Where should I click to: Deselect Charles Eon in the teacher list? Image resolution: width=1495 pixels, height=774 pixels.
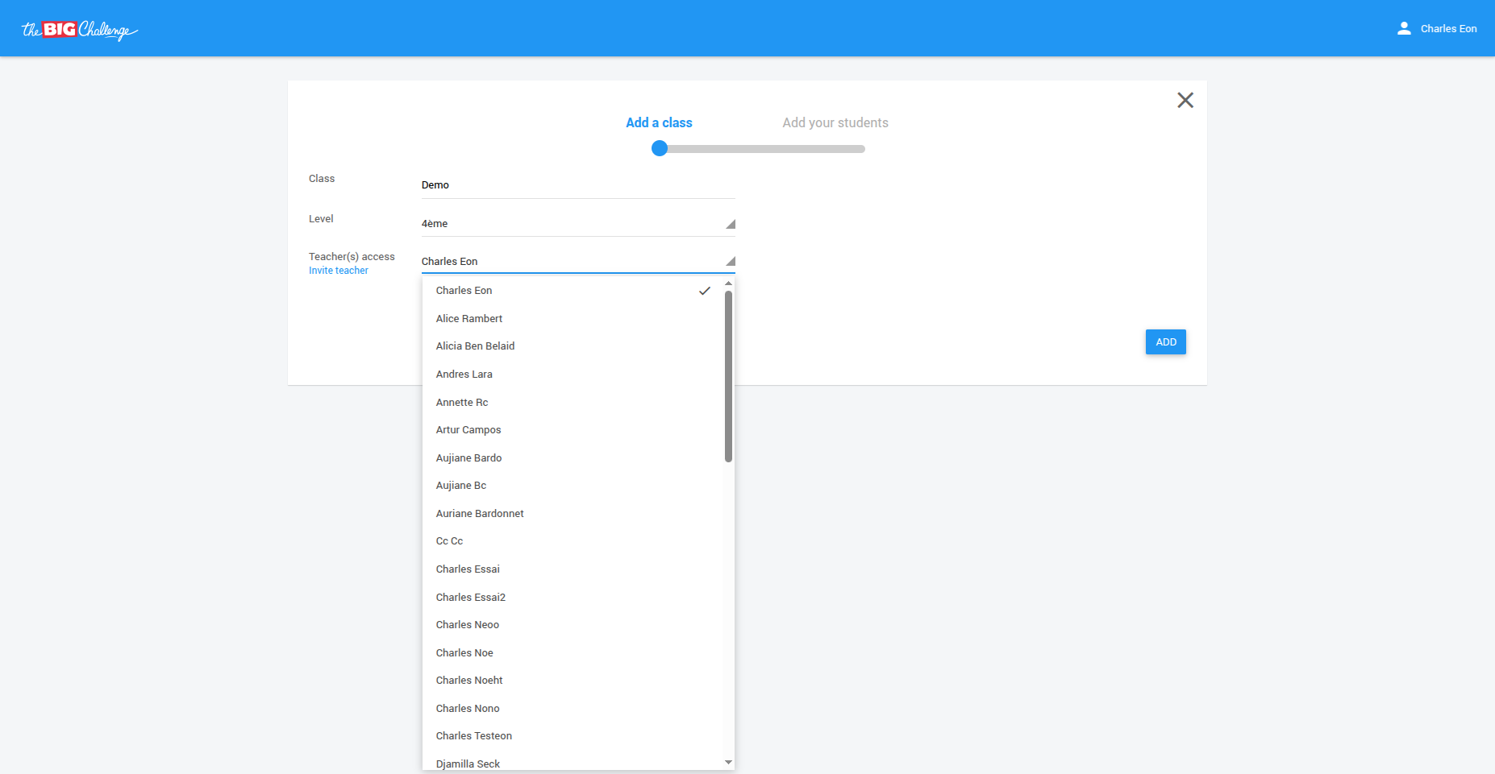pyautogui.click(x=464, y=290)
